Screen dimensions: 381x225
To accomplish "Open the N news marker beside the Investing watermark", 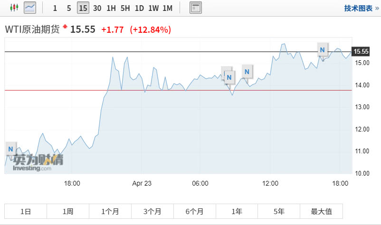I will 11,149.
